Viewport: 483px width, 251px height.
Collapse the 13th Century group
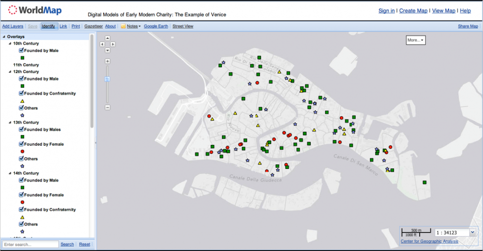pyautogui.click(x=10, y=122)
